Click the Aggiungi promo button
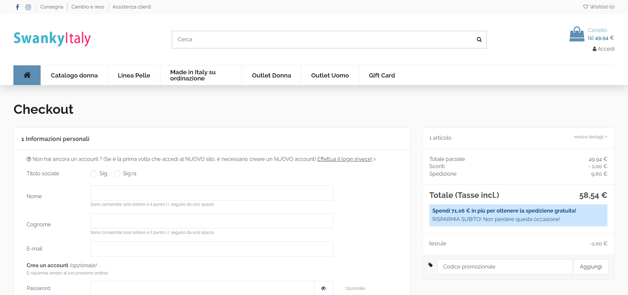This screenshot has height=295, width=628. pos(591,267)
